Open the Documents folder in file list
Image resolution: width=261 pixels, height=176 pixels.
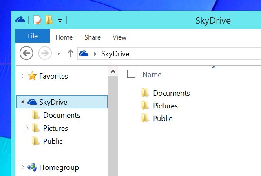point(171,93)
